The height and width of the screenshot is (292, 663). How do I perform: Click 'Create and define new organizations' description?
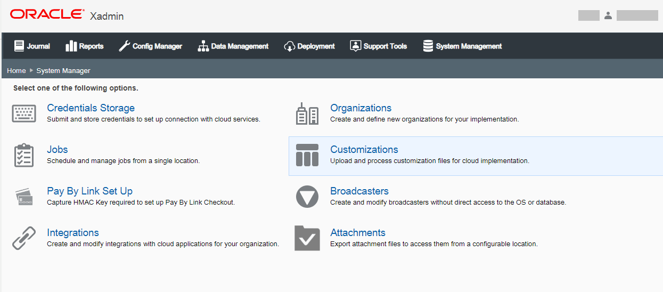424,119
